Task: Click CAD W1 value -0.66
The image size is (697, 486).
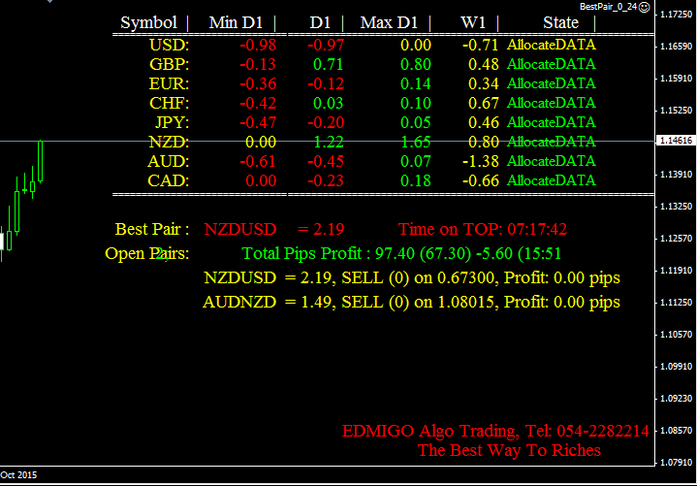Action: tap(480, 180)
